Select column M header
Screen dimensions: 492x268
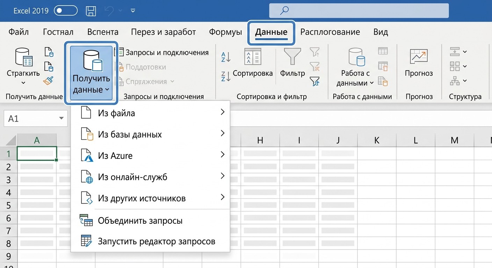point(454,140)
